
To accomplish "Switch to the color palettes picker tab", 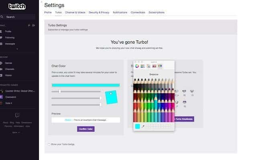I will click(149, 66).
